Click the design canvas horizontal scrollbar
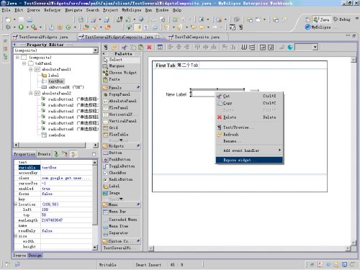360x270 pixels. point(250,248)
